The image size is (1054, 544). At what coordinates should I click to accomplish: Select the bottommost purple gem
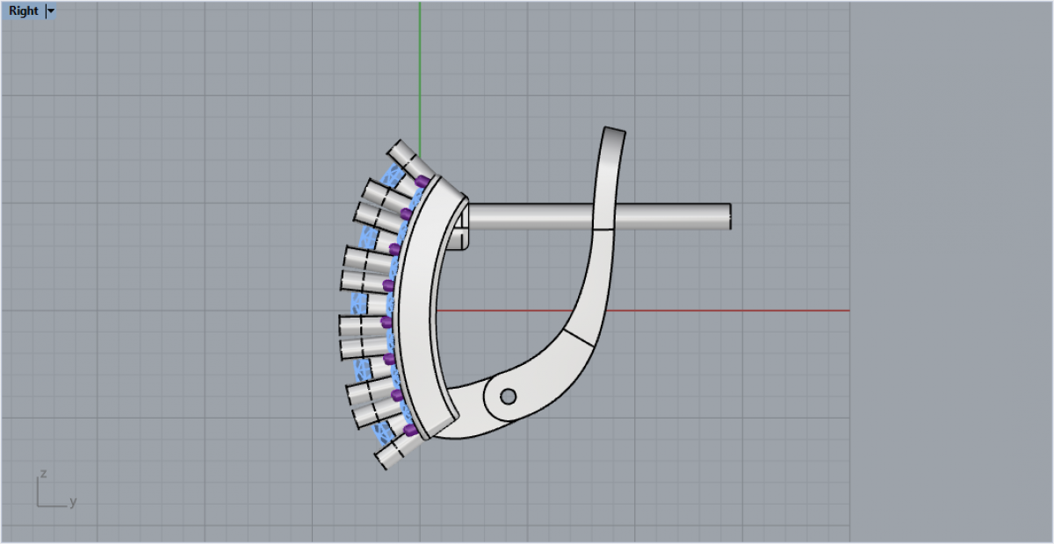409,431
